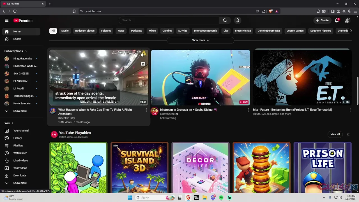Open Your channel in the sidebar
The width and height of the screenshot is (359, 202).
(21, 130)
